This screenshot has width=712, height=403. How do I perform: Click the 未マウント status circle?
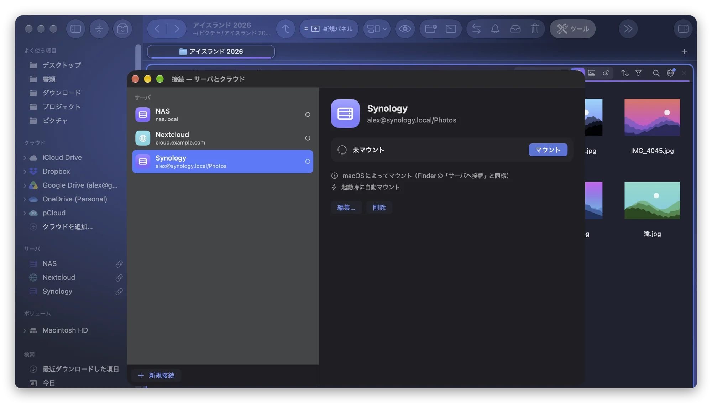pyautogui.click(x=342, y=150)
